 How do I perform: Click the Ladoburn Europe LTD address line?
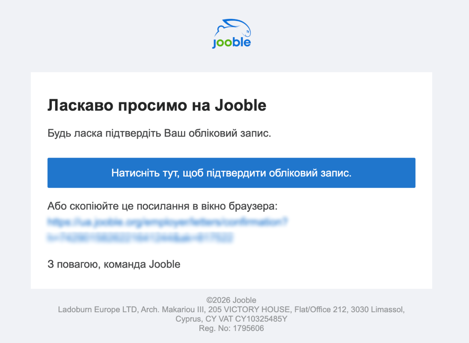231,310
